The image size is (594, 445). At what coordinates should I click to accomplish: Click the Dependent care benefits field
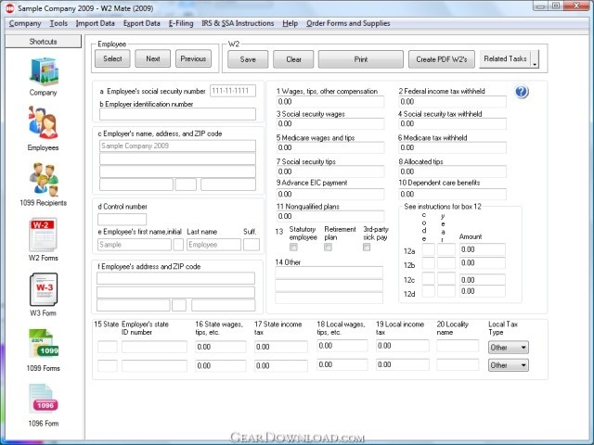tap(452, 194)
